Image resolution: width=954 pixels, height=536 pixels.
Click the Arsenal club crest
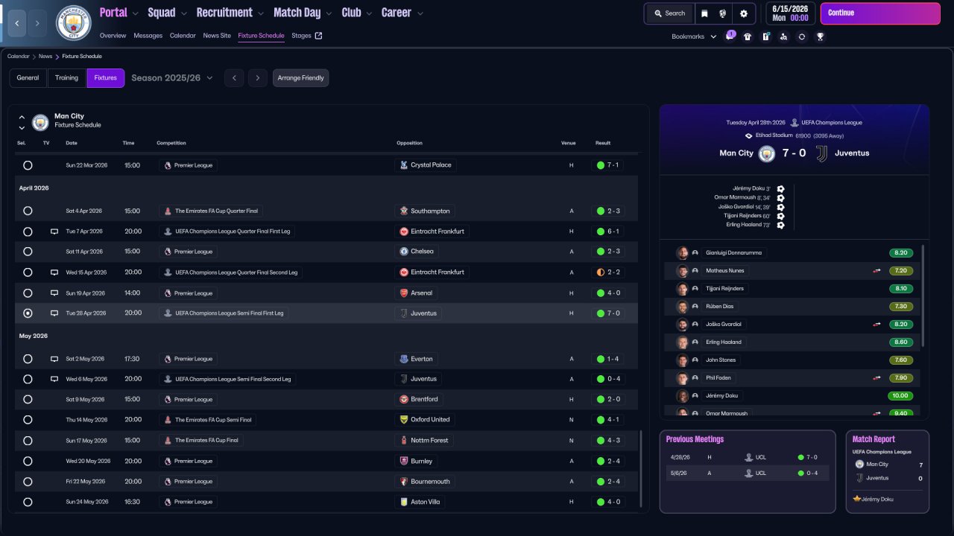pos(403,293)
